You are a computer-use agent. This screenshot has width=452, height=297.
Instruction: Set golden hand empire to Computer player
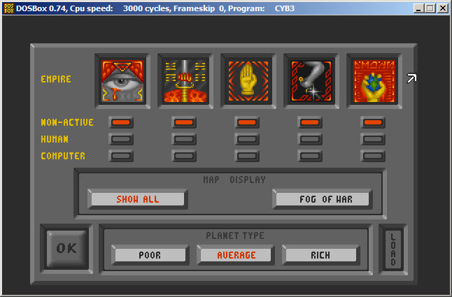point(247,156)
